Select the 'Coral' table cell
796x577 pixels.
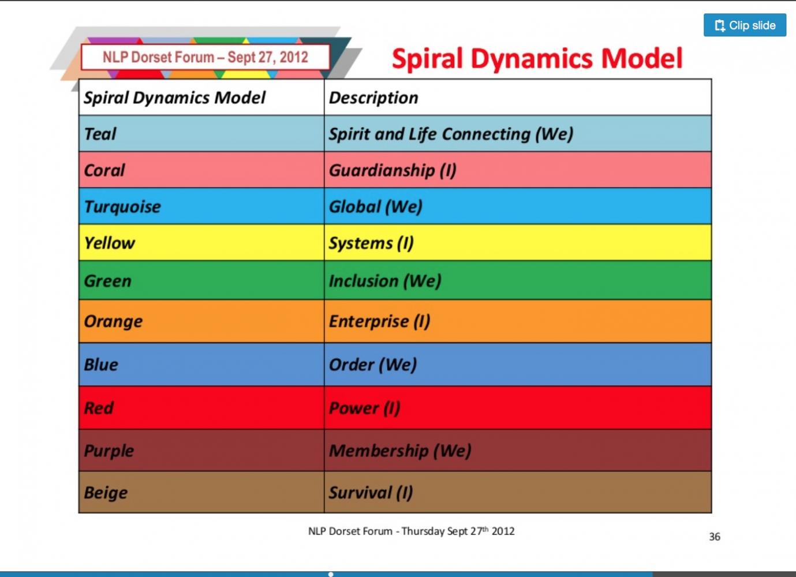(201, 170)
